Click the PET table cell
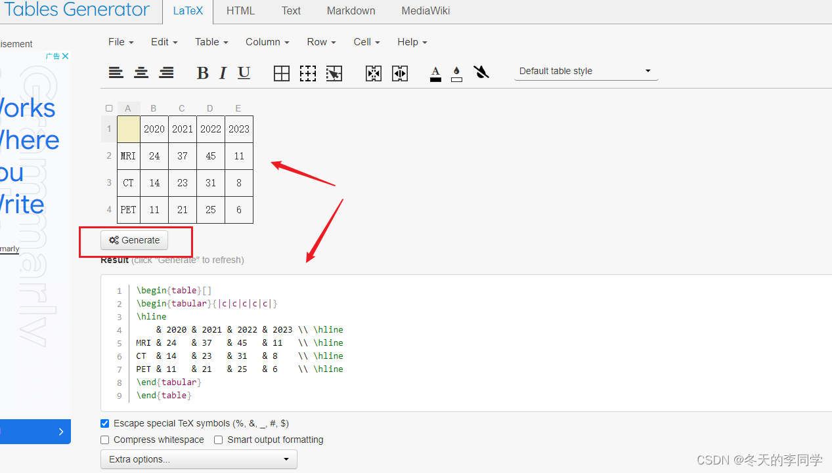832x473 pixels. [129, 210]
